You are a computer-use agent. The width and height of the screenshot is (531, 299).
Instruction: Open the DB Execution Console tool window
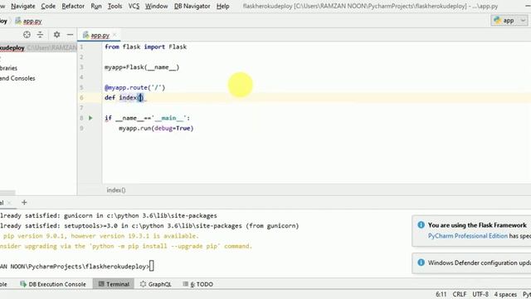click(53, 284)
